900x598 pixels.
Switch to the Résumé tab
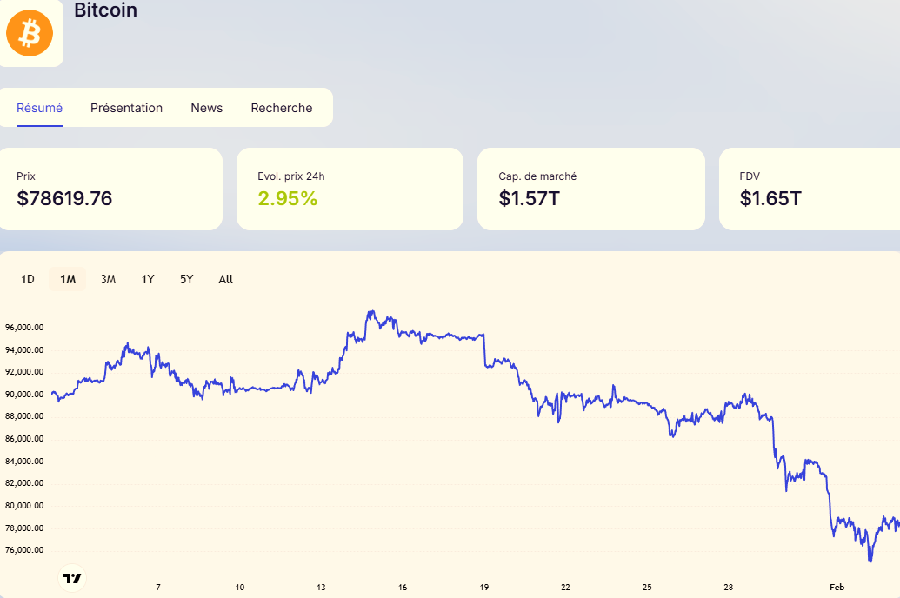39,108
